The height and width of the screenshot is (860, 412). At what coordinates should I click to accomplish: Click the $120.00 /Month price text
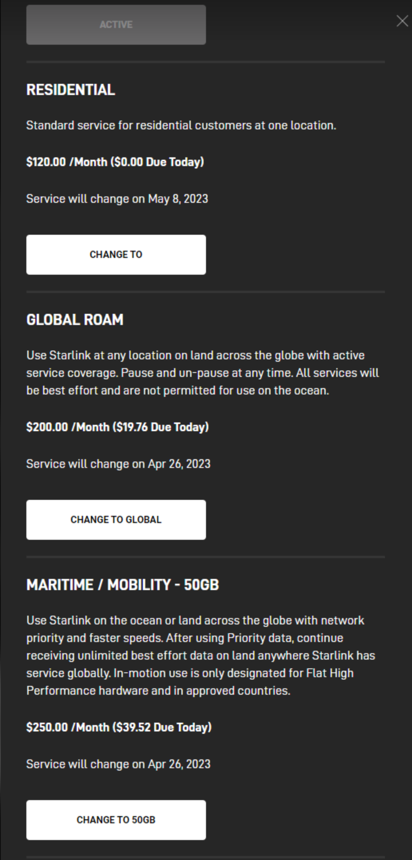click(66, 162)
